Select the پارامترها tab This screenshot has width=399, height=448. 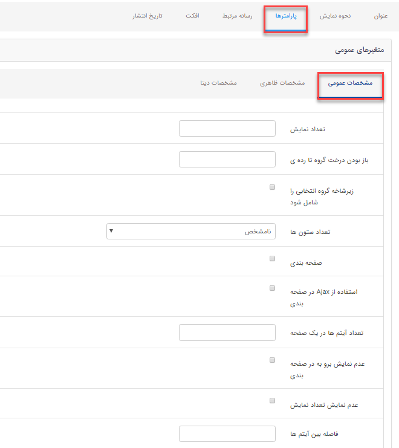(x=286, y=16)
